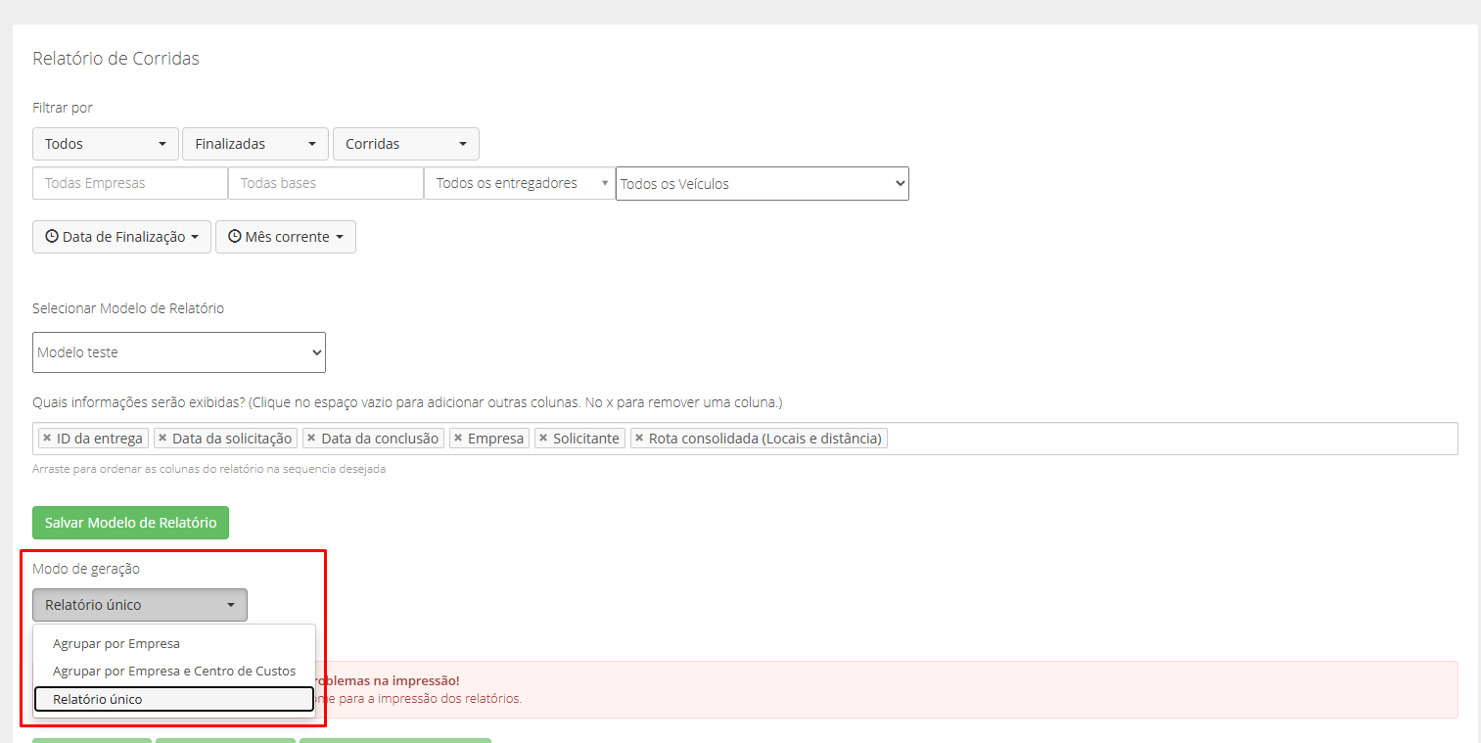This screenshot has width=1481, height=743.
Task: Expand the 'Todos os entregadores' selector
Action: pos(520,183)
